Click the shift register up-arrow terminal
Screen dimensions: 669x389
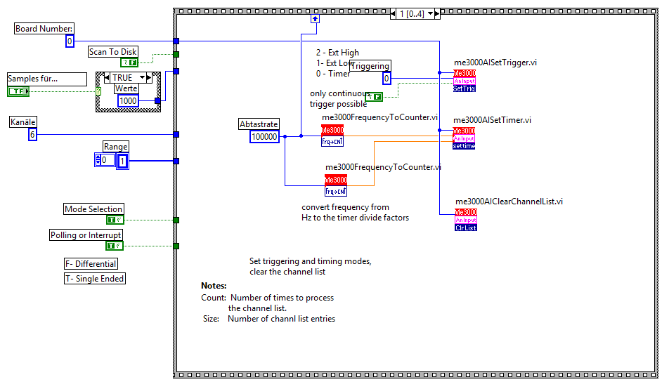315,18
